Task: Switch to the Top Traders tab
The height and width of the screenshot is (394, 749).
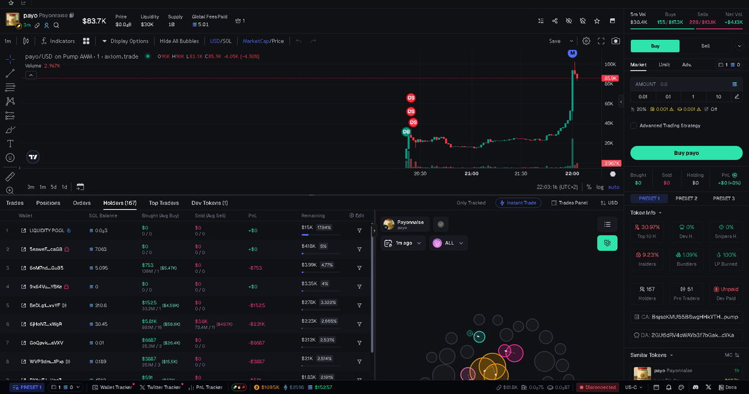Action: click(164, 203)
